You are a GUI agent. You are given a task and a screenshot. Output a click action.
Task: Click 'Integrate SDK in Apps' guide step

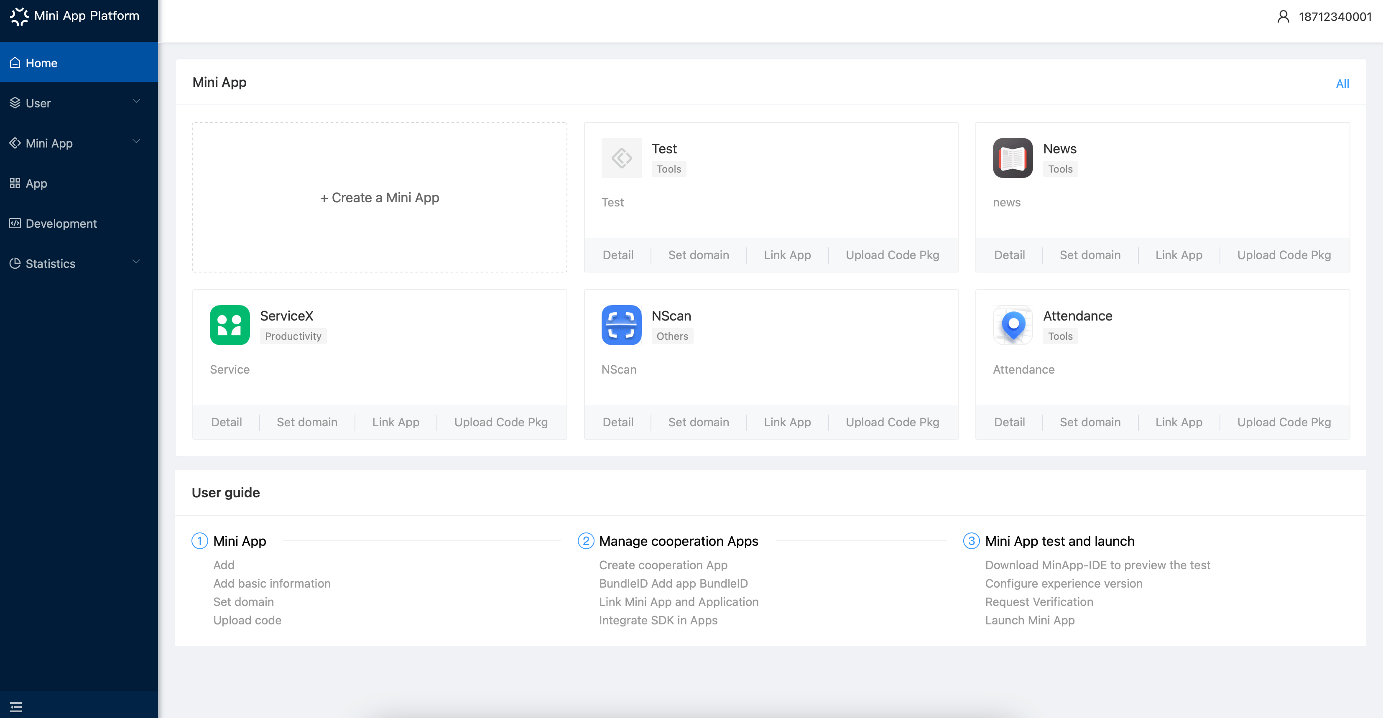pyautogui.click(x=658, y=620)
